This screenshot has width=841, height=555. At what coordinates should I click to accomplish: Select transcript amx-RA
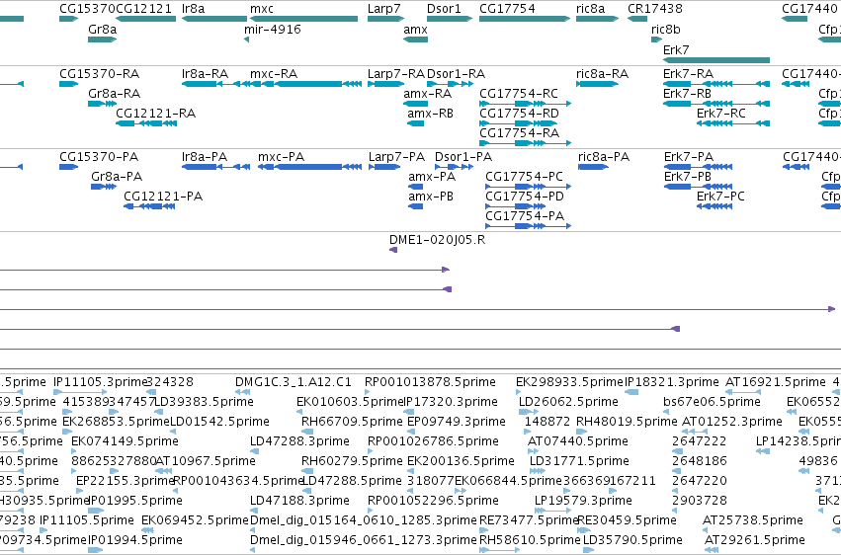point(428,93)
